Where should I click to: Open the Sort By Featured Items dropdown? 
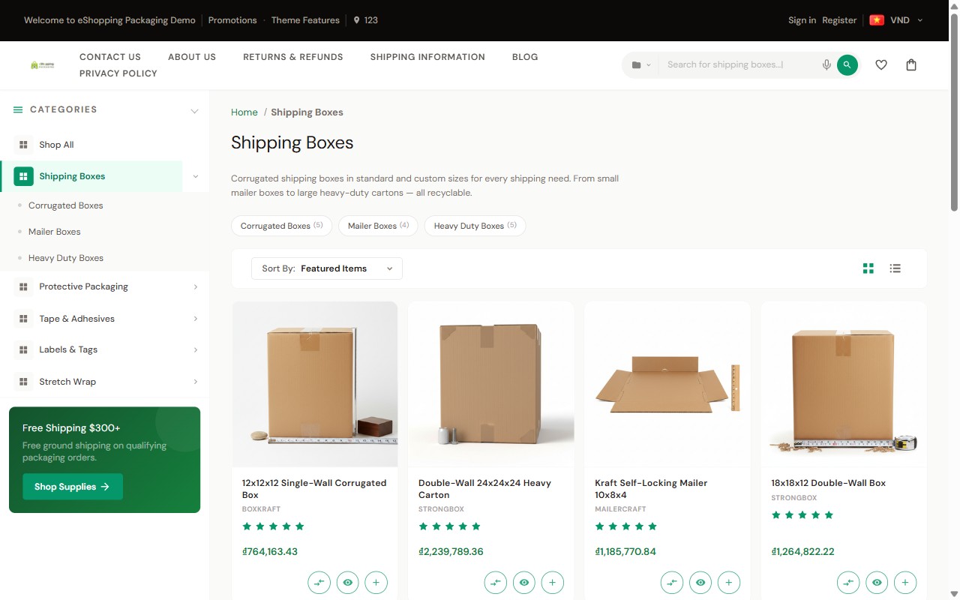click(x=327, y=268)
